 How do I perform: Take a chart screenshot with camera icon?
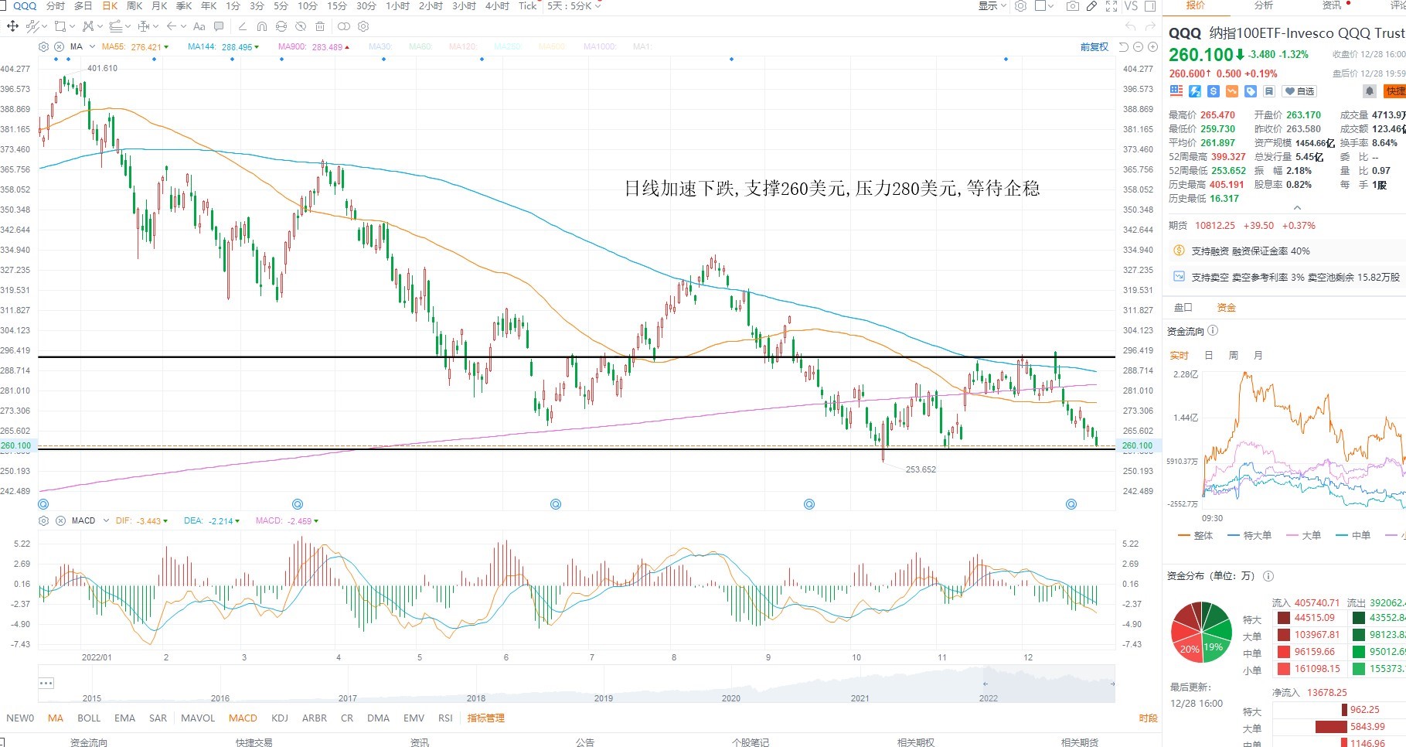1073,6
